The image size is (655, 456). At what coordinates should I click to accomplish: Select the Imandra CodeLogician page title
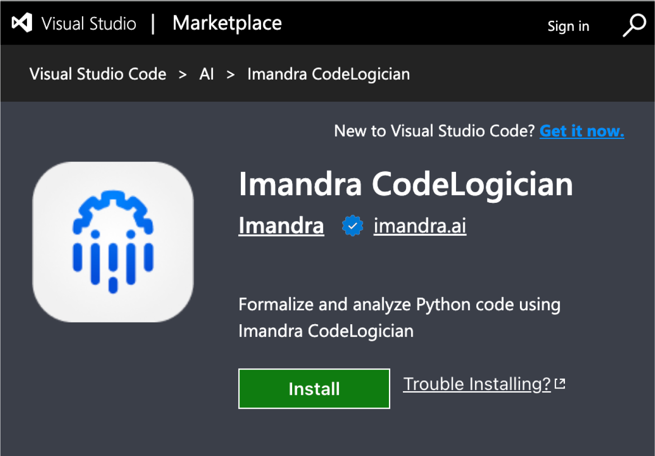click(x=405, y=183)
